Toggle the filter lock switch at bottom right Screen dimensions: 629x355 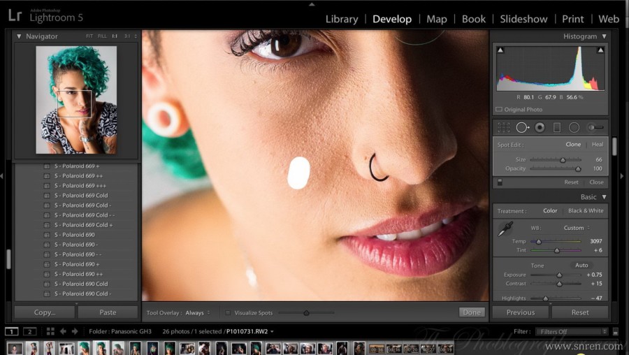coord(615,332)
